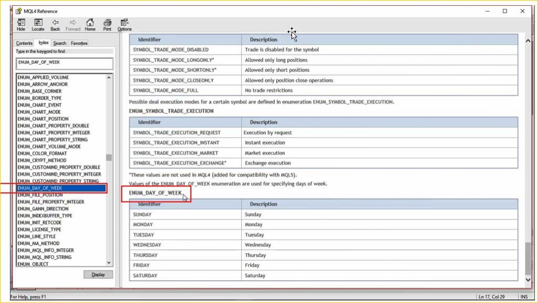Viewport: 538px width, 303px height.
Task: Select ENUM_CHART_PROPERTY_STRING entry
Action: coord(53,140)
